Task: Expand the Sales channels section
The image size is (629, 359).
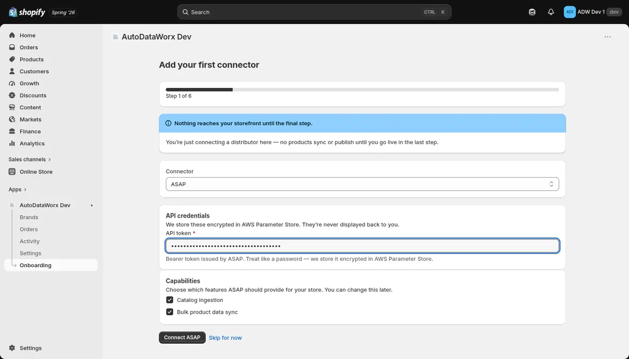Action: click(x=30, y=159)
